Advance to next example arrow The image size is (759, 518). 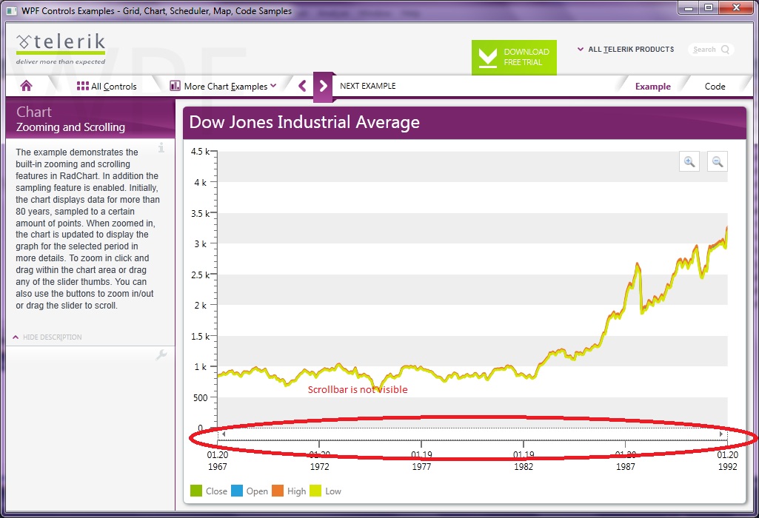pos(323,87)
